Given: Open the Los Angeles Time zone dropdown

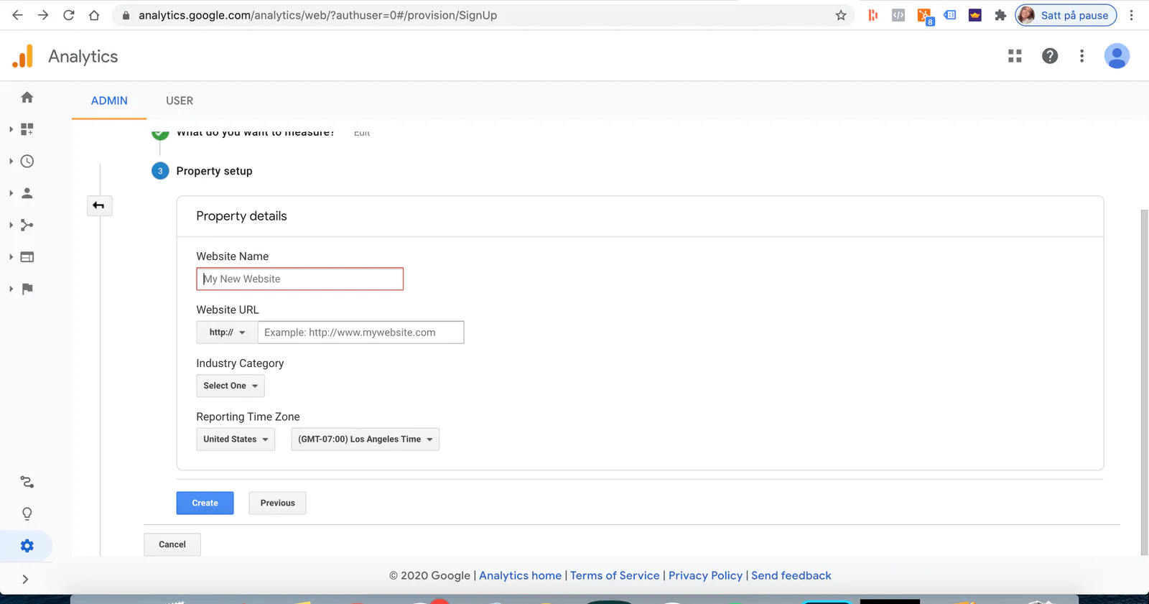Looking at the screenshot, I should pyautogui.click(x=365, y=440).
